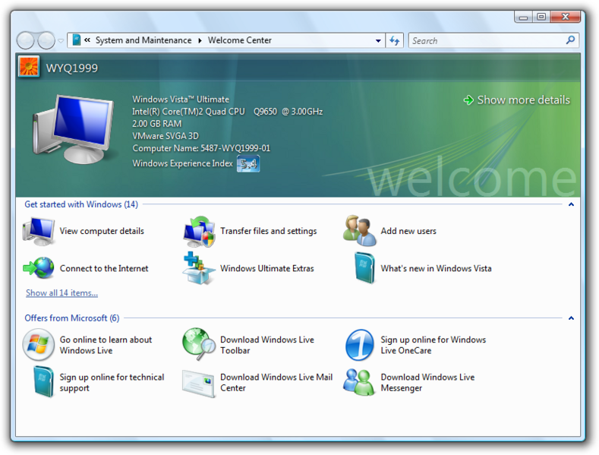Click the double chevron in address bar

click(x=87, y=40)
